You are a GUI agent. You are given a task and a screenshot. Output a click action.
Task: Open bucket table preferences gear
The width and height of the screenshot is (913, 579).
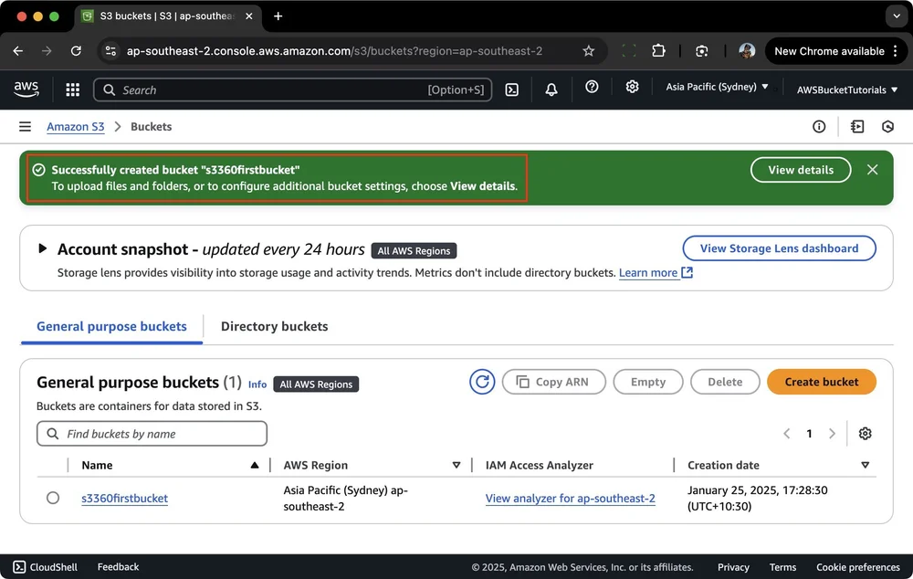(865, 434)
